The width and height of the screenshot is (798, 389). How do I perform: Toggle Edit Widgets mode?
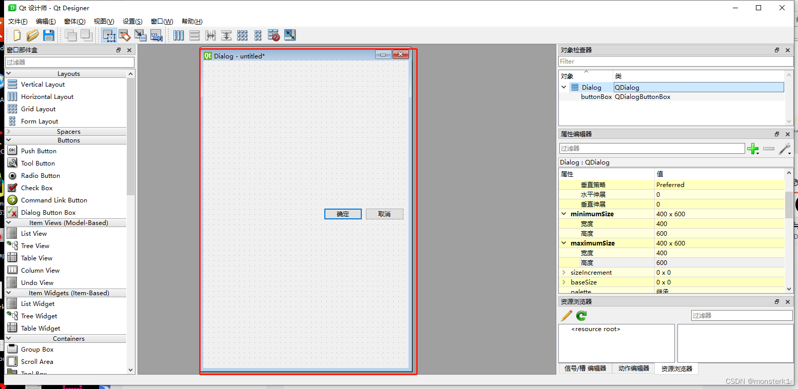pos(109,35)
